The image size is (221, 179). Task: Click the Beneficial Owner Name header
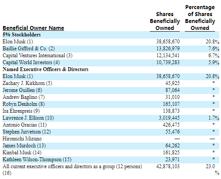tap(33, 28)
